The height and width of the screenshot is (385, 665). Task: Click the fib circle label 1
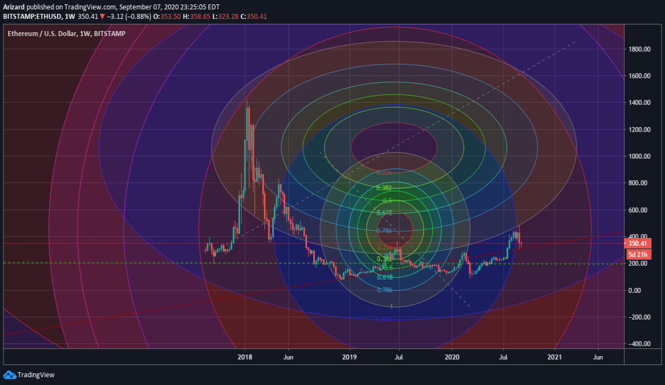(x=392, y=306)
